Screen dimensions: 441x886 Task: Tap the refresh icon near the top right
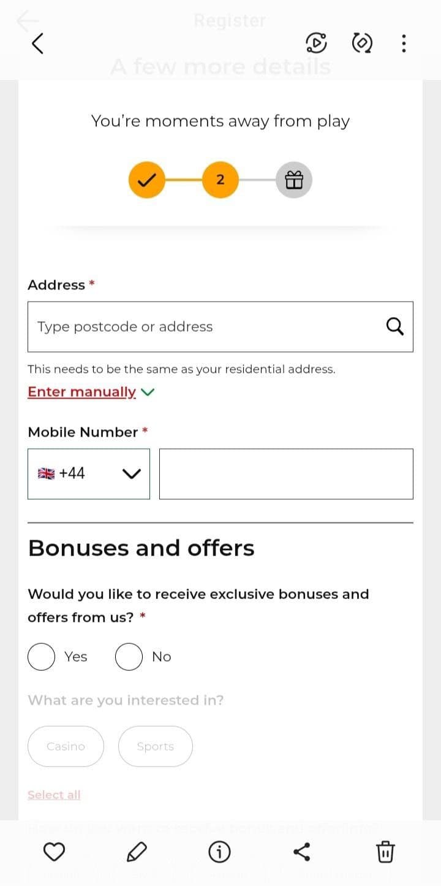point(361,44)
